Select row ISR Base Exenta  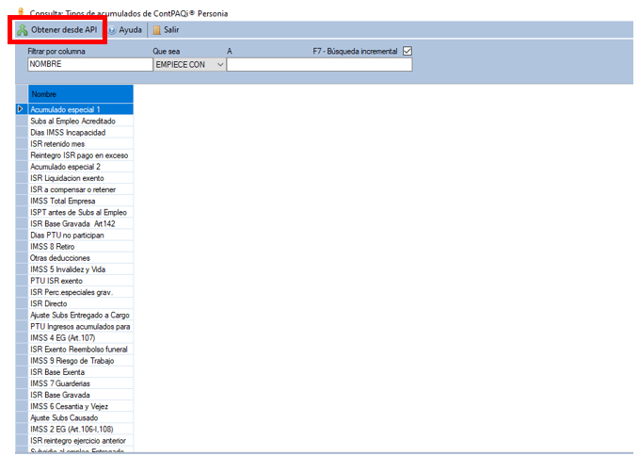pyautogui.click(x=81, y=372)
